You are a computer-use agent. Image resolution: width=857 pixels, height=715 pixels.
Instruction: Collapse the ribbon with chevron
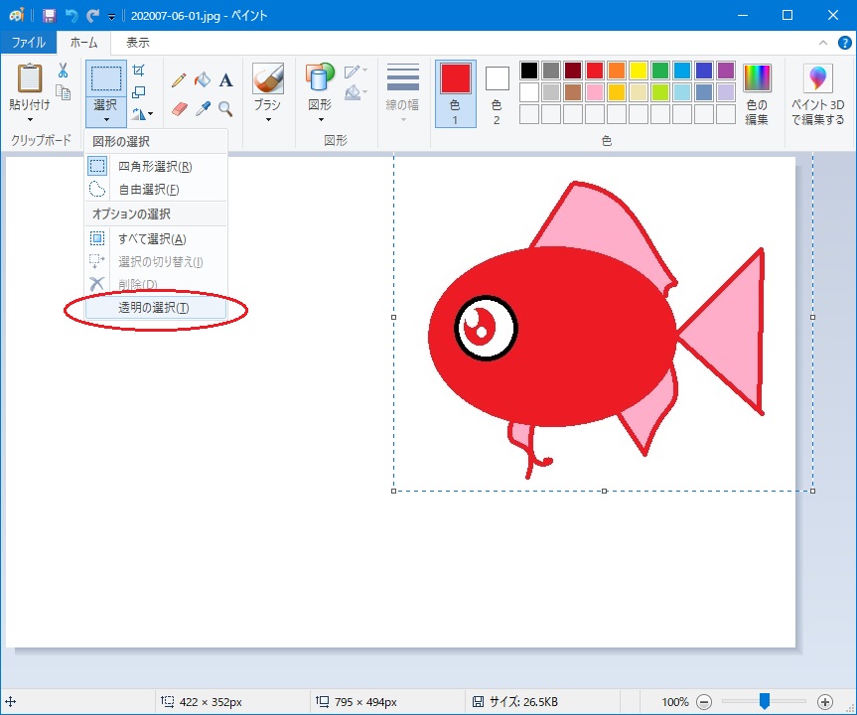pos(822,43)
